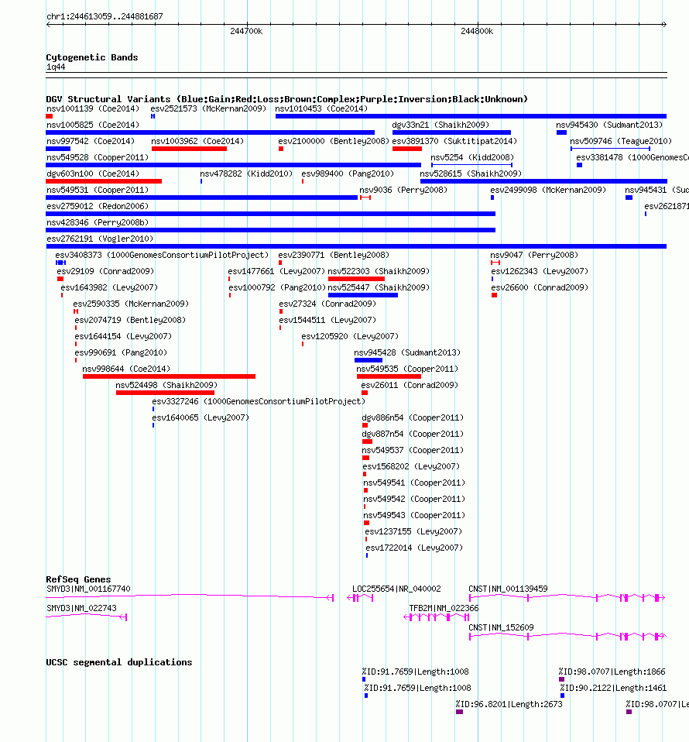Select the nsv549543 (Cooper2011) label

pyautogui.click(x=415, y=515)
